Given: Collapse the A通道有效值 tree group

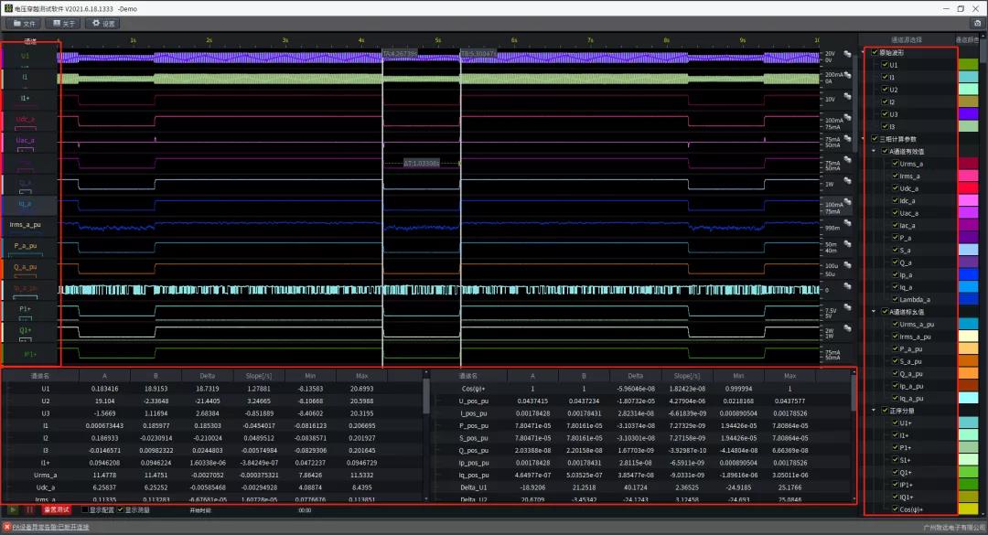Looking at the screenshot, I should click(875, 151).
